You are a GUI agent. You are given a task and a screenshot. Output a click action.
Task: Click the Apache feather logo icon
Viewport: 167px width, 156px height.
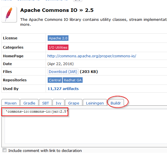click(9, 14)
